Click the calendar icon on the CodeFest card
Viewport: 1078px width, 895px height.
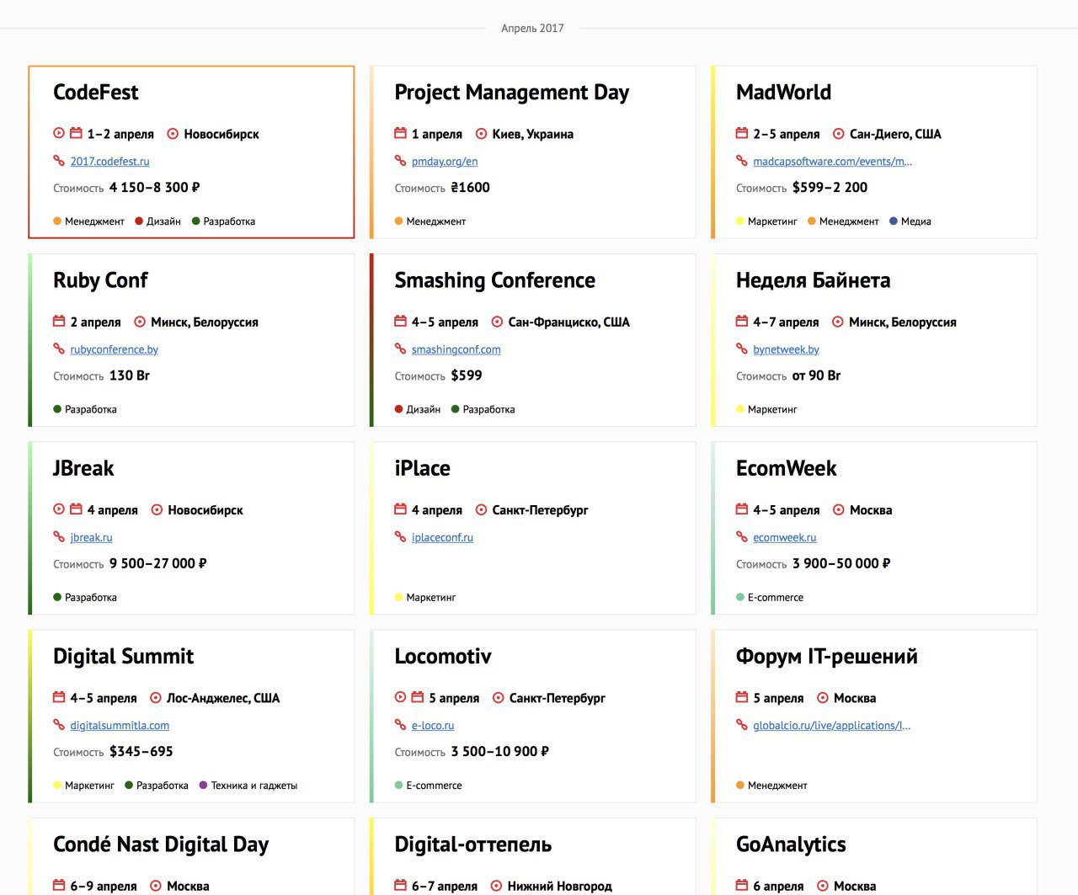pos(76,133)
